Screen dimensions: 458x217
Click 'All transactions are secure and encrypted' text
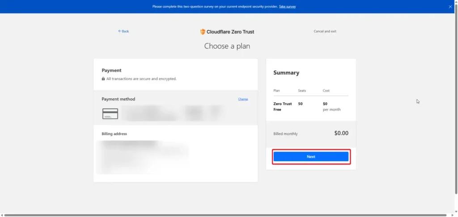click(x=141, y=79)
